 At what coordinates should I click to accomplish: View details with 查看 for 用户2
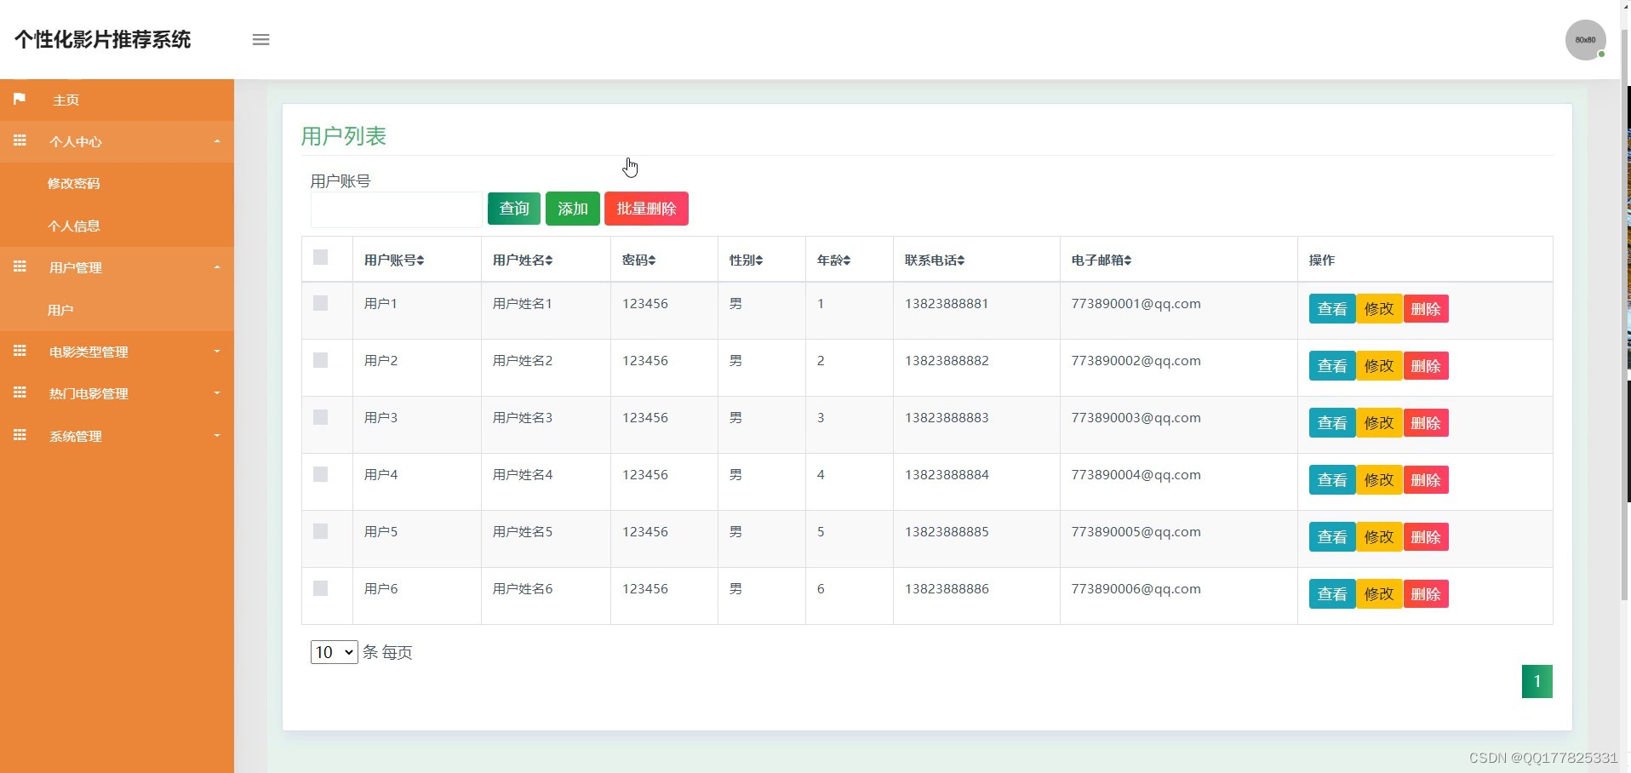(x=1332, y=366)
